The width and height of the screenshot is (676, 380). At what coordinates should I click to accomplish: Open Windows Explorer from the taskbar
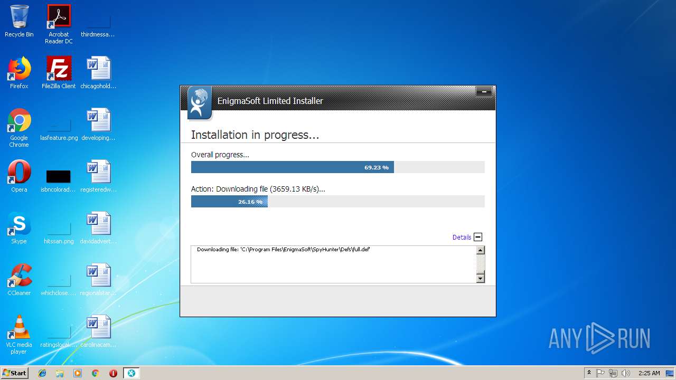(60, 373)
